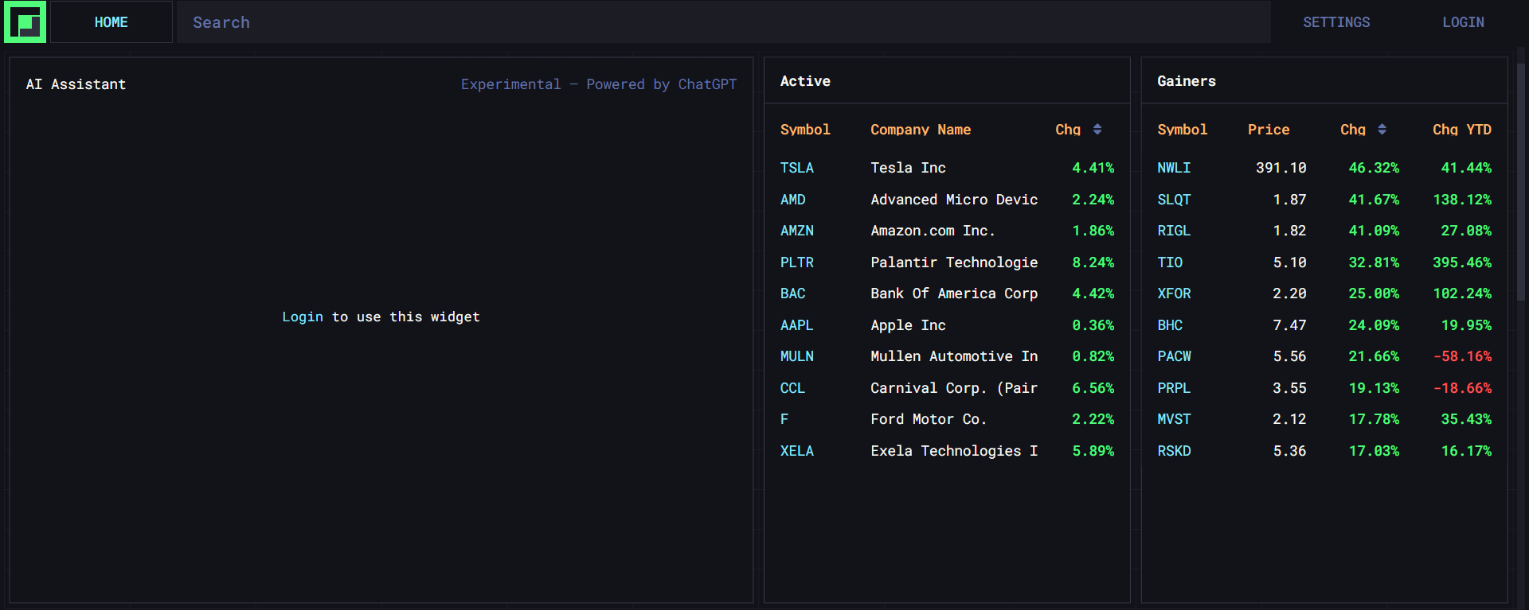Open the SLQT gainer symbol
The width and height of the screenshot is (1529, 610).
[x=1174, y=200]
